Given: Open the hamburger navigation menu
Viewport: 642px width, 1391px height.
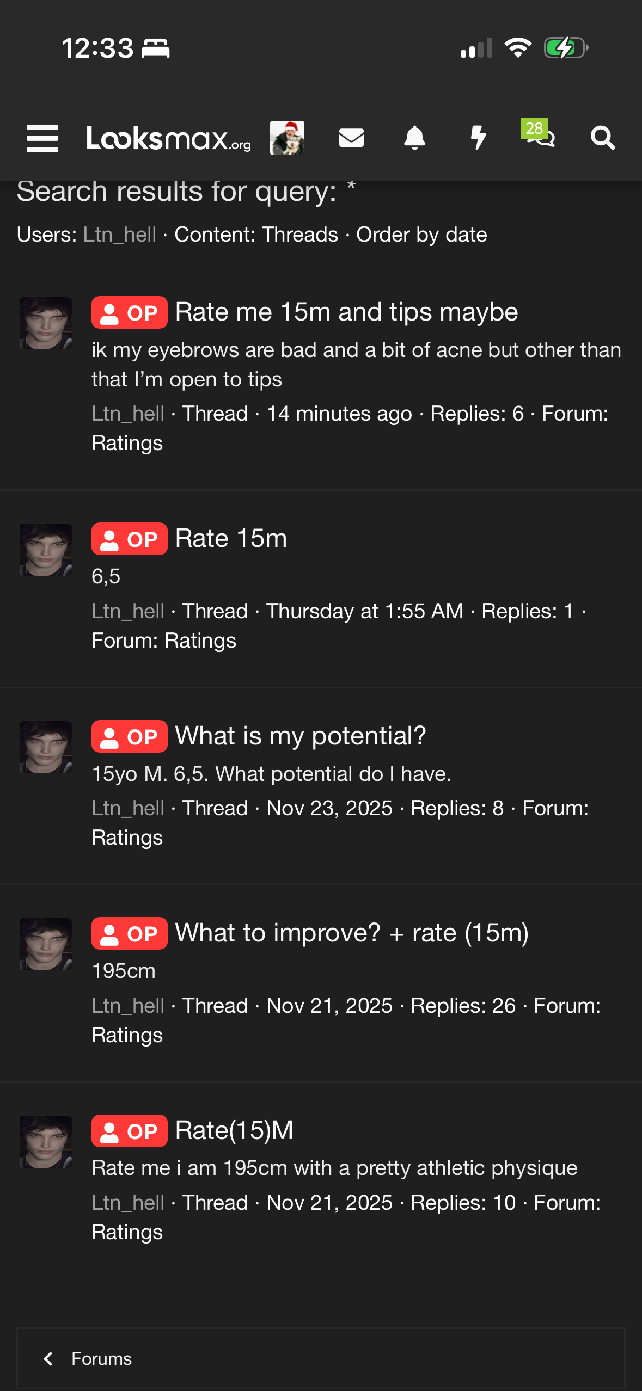Looking at the screenshot, I should (x=42, y=138).
